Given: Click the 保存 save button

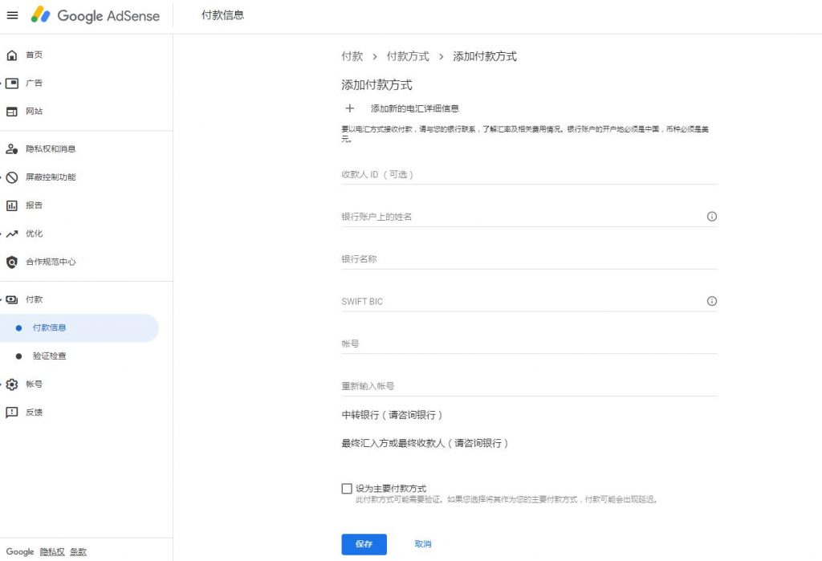Looking at the screenshot, I should tap(364, 544).
